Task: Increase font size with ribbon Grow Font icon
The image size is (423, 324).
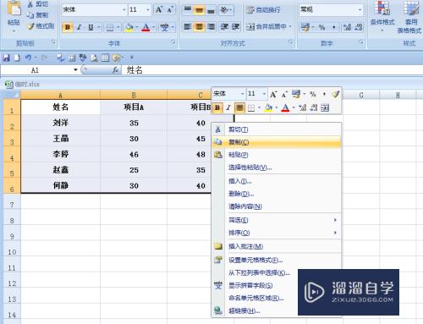Action: [159, 10]
